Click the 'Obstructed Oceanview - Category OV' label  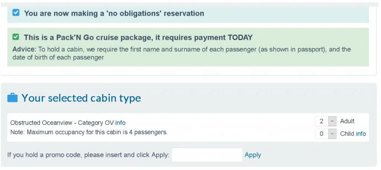[x=62, y=122]
